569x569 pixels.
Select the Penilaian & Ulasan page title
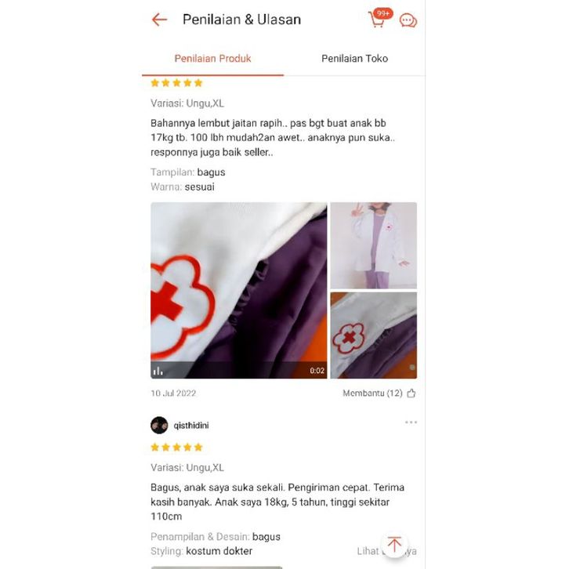click(241, 20)
